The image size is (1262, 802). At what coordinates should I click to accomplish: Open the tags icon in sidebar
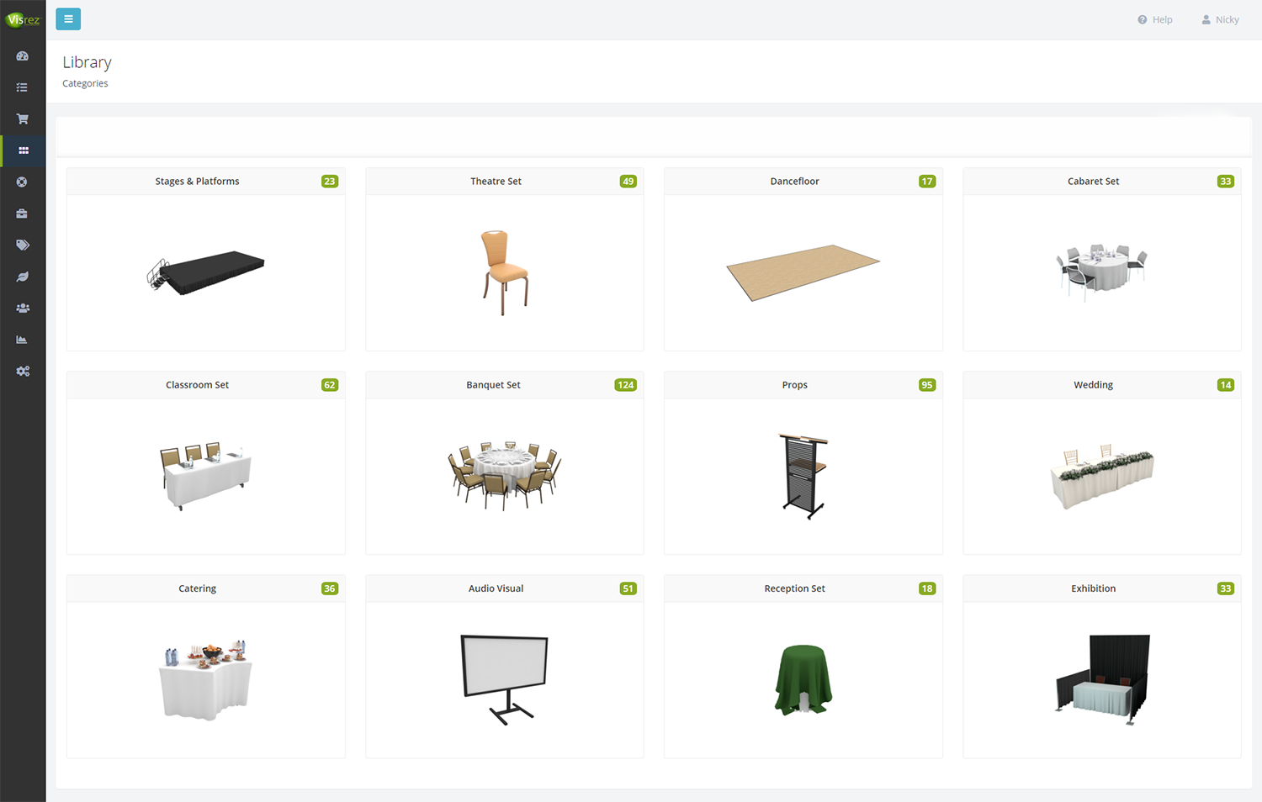23,245
